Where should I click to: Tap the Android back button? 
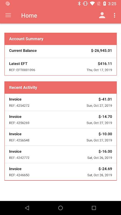click(x=27, y=208)
